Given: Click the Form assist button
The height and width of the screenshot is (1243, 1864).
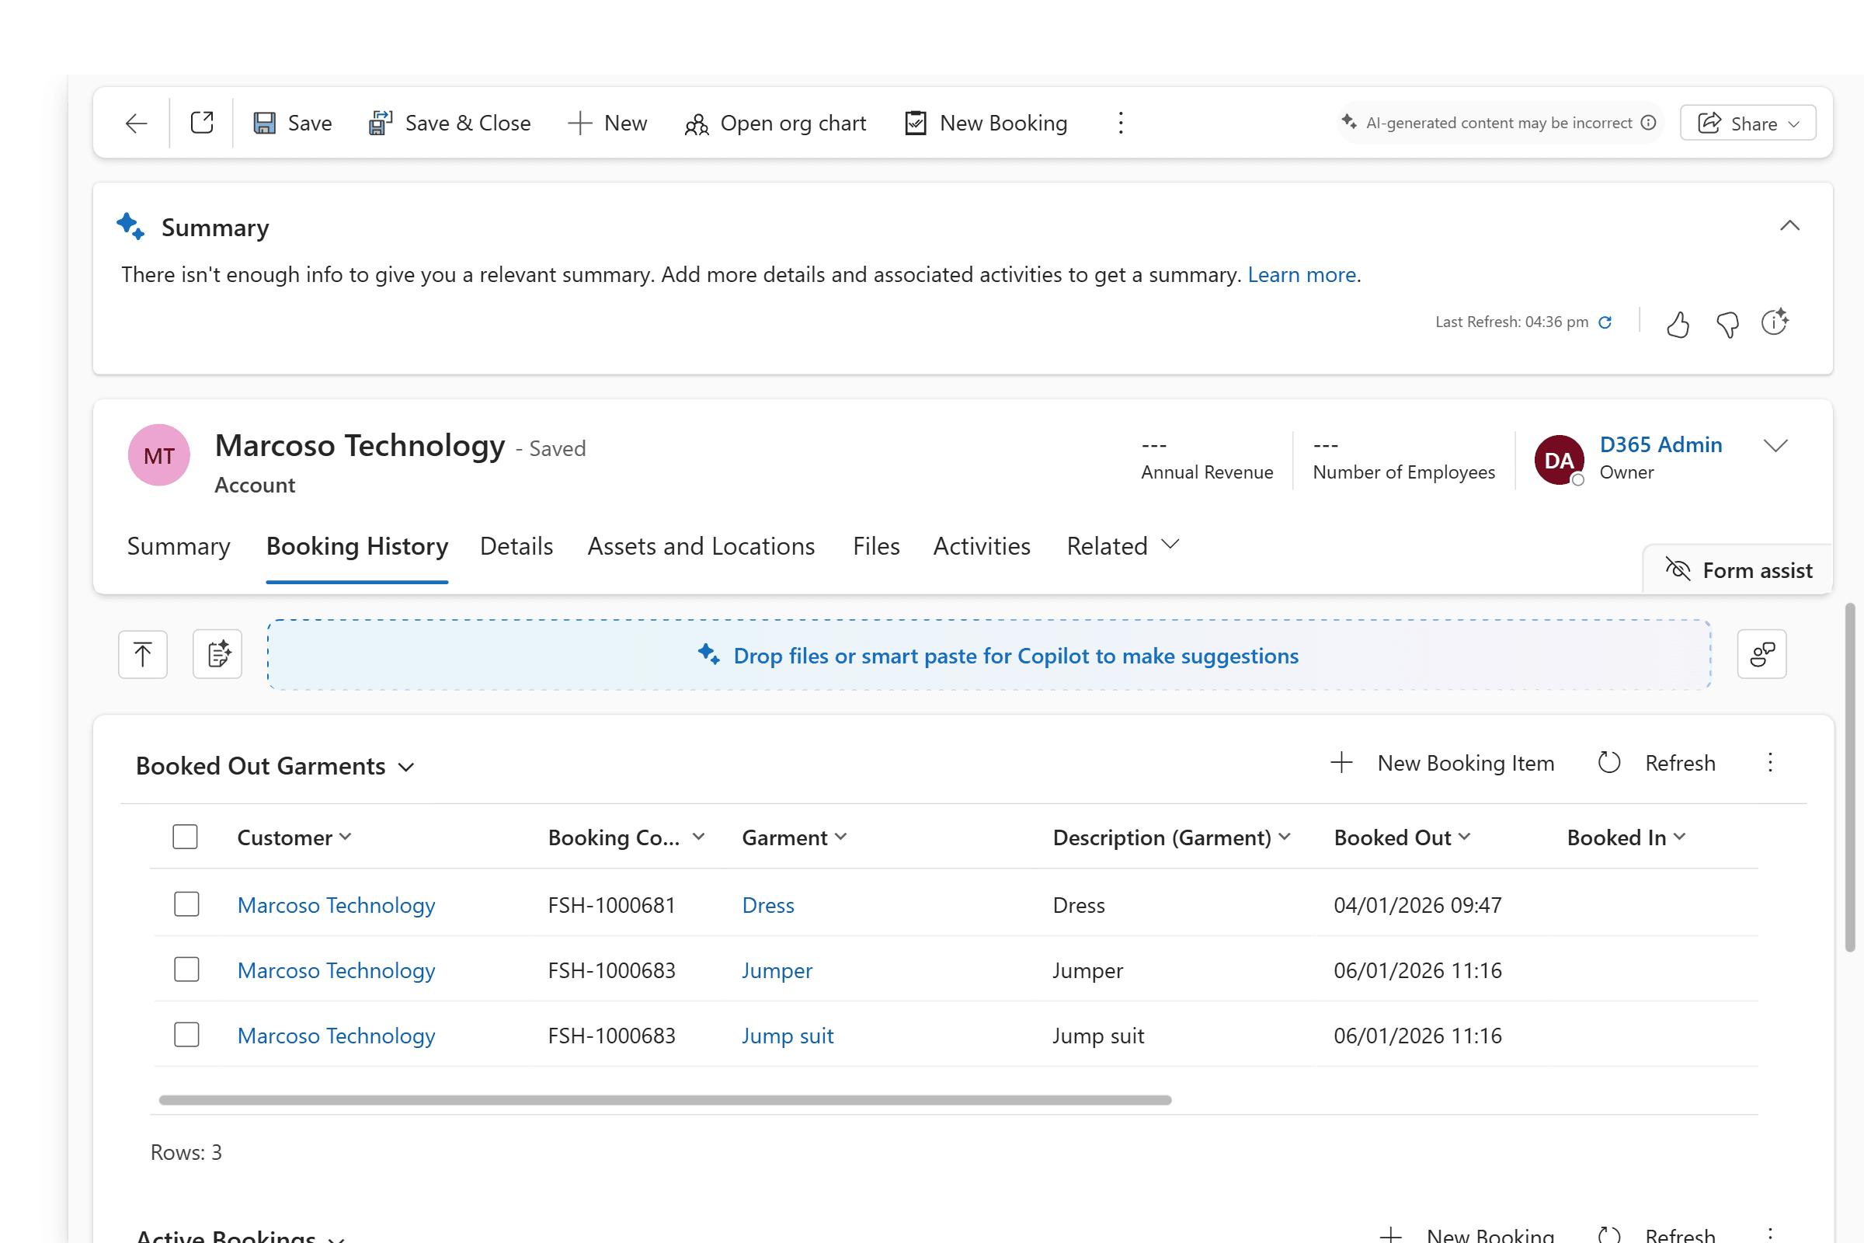Looking at the screenshot, I should [1740, 570].
